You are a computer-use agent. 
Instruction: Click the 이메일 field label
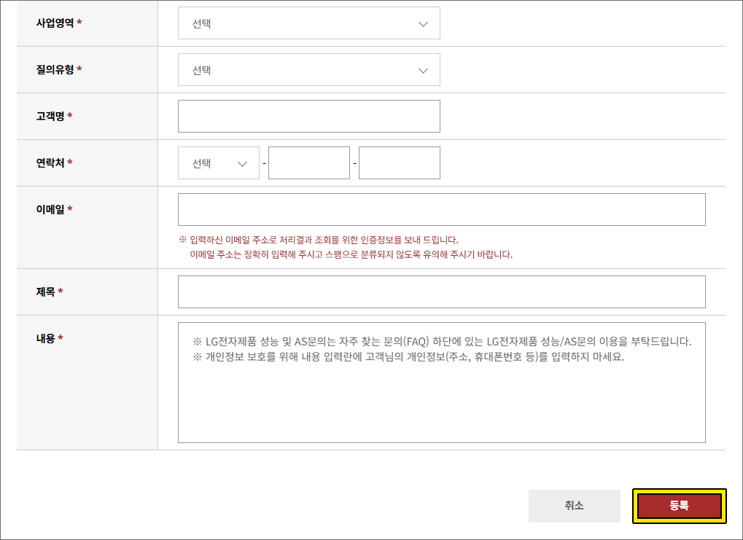point(50,210)
